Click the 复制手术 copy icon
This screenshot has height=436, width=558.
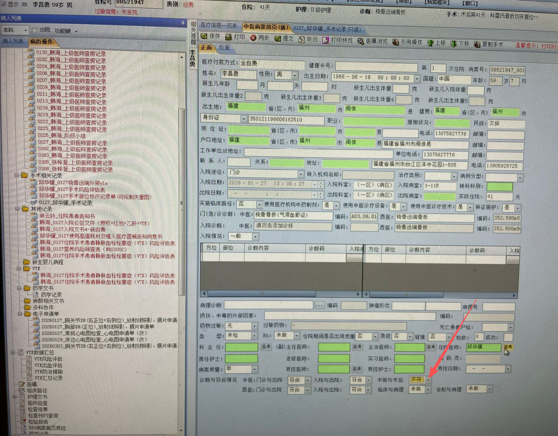[x=477, y=44]
